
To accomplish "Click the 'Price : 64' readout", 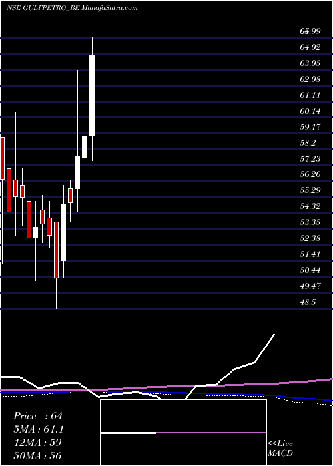I will tap(38, 416).
